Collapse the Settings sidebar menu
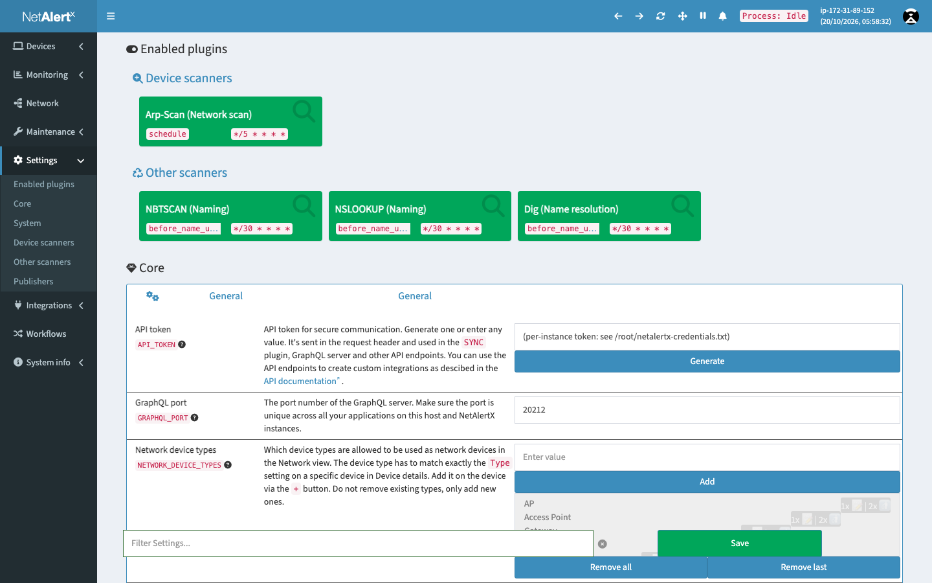The height and width of the screenshot is (583, 932). click(x=49, y=161)
